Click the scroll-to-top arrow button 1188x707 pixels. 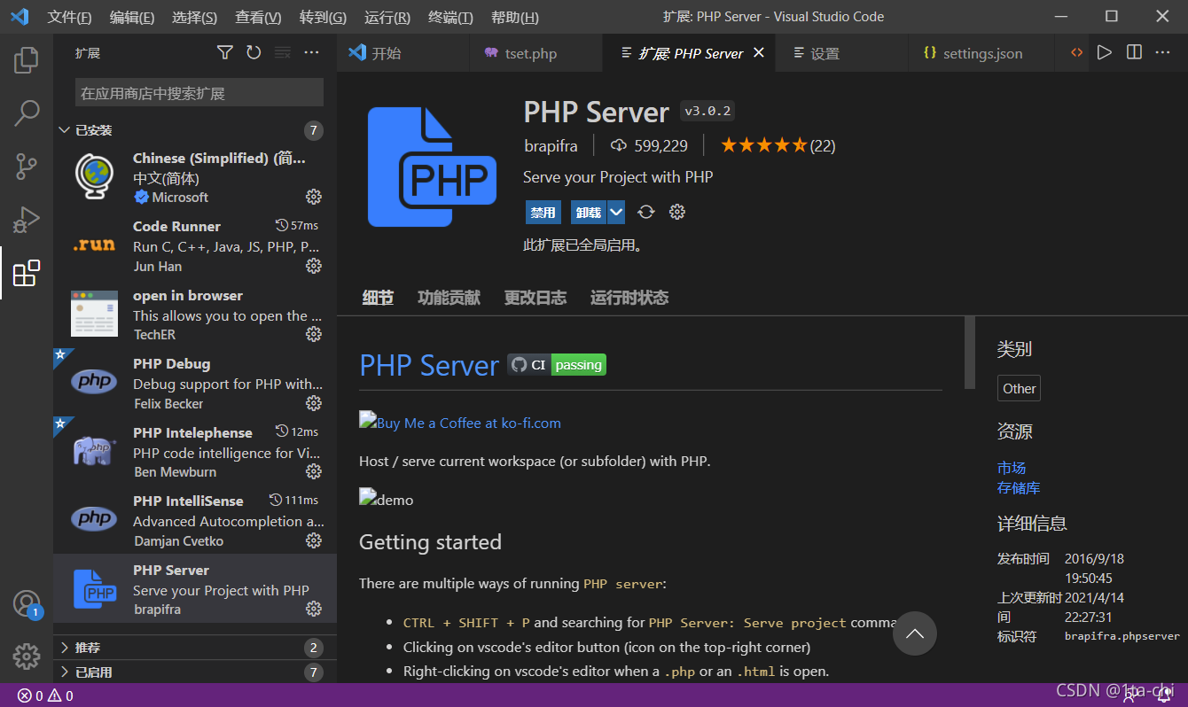[915, 633]
